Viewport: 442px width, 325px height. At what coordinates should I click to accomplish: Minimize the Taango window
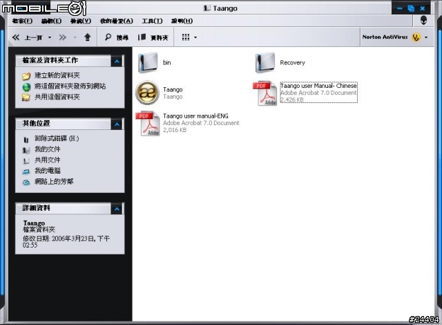point(399,8)
